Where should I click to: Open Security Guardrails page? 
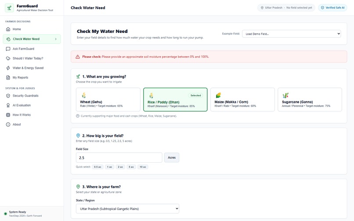pos(32,96)
